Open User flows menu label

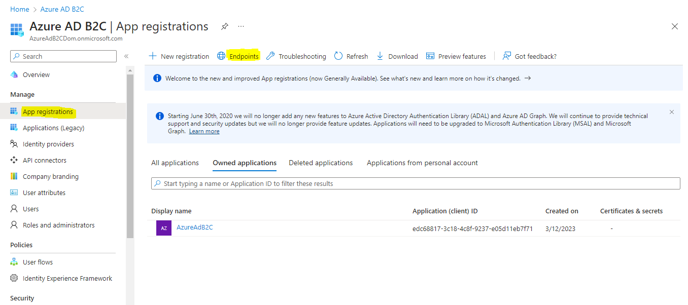(38, 262)
